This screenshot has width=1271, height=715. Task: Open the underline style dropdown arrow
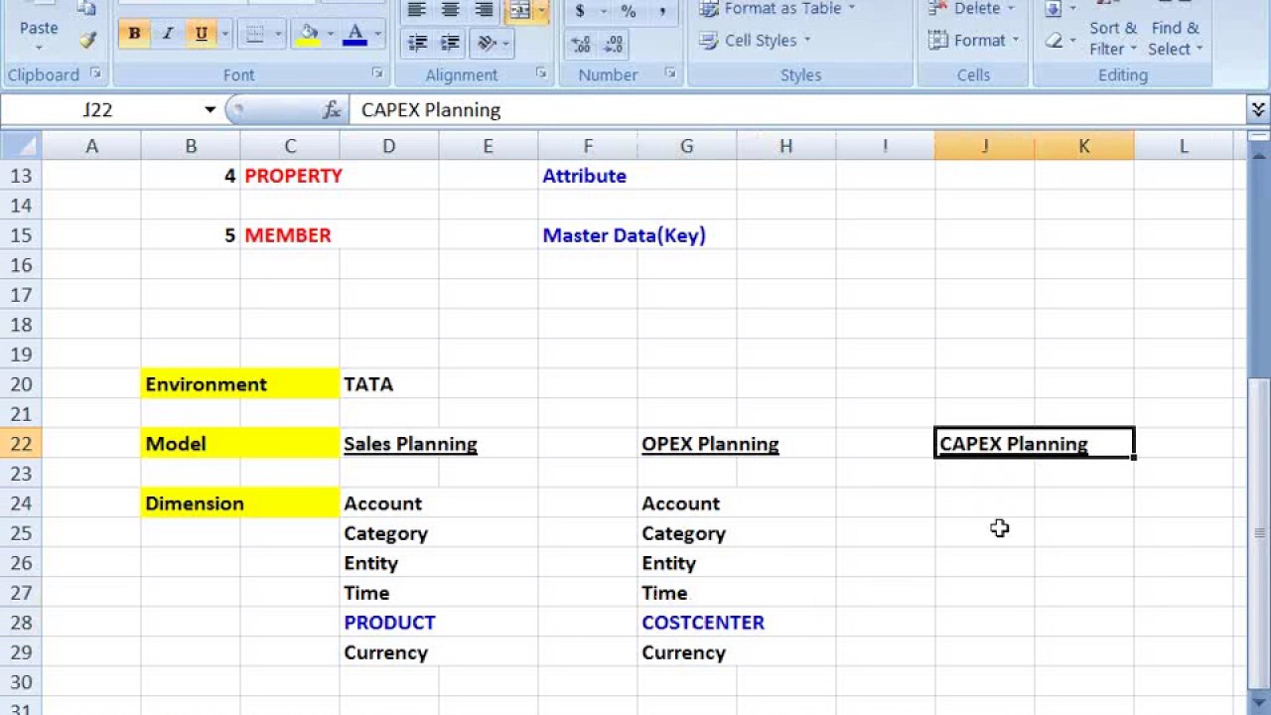click(x=225, y=34)
